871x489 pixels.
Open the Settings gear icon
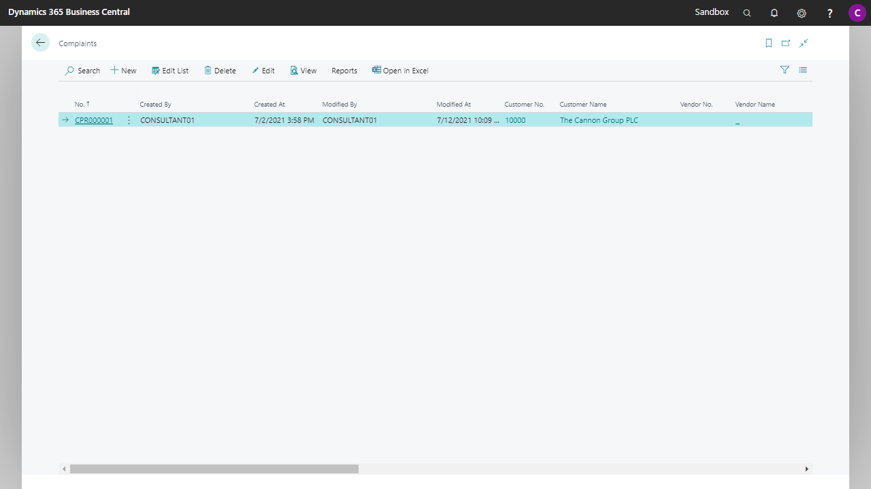(801, 12)
